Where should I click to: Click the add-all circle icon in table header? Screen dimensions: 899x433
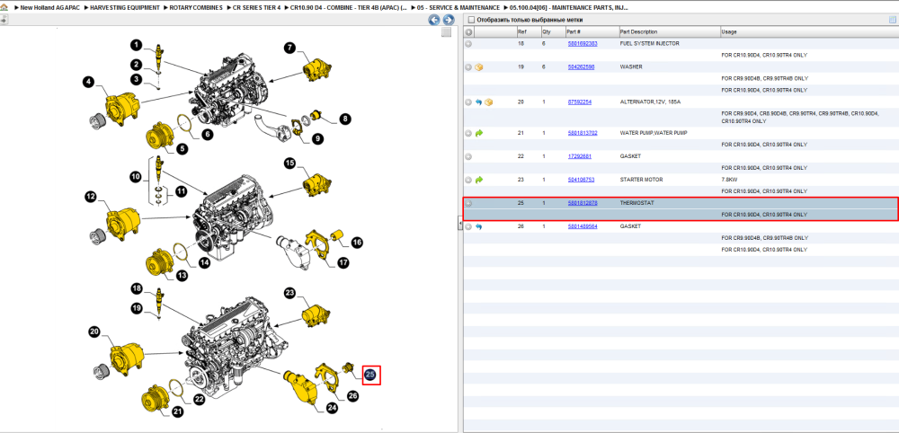(x=468, y=32)
